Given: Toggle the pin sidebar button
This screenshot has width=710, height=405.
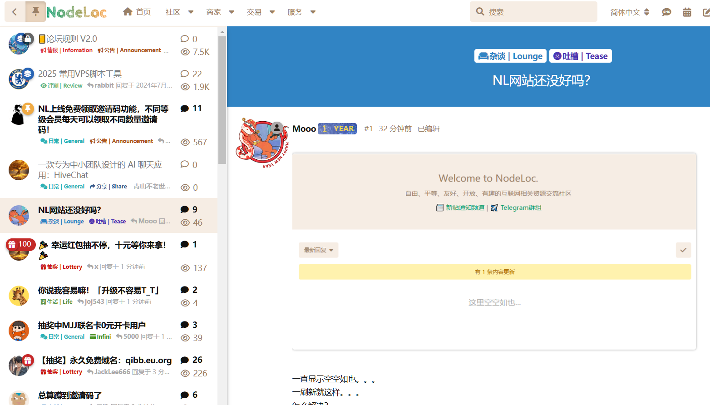Looking at the screenshot, I should (35, 12).
